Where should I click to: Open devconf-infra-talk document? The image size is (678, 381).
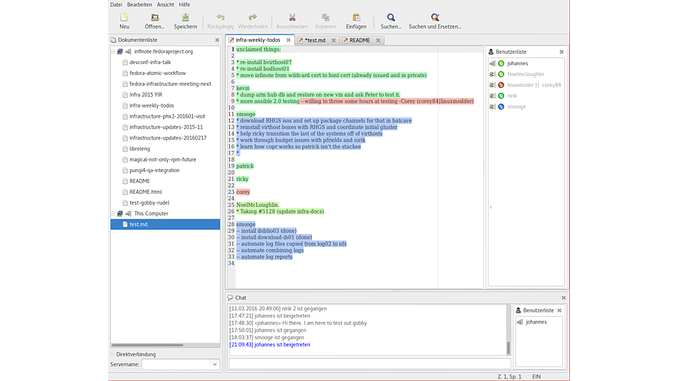(150, 62)
